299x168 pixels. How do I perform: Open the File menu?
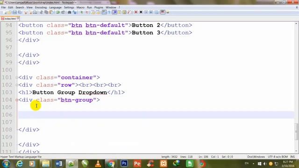pos(3,7)
